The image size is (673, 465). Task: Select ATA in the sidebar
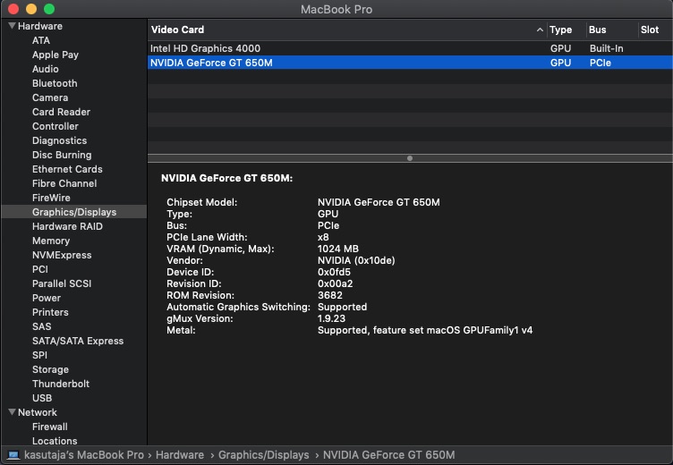[x=41, y=40]
